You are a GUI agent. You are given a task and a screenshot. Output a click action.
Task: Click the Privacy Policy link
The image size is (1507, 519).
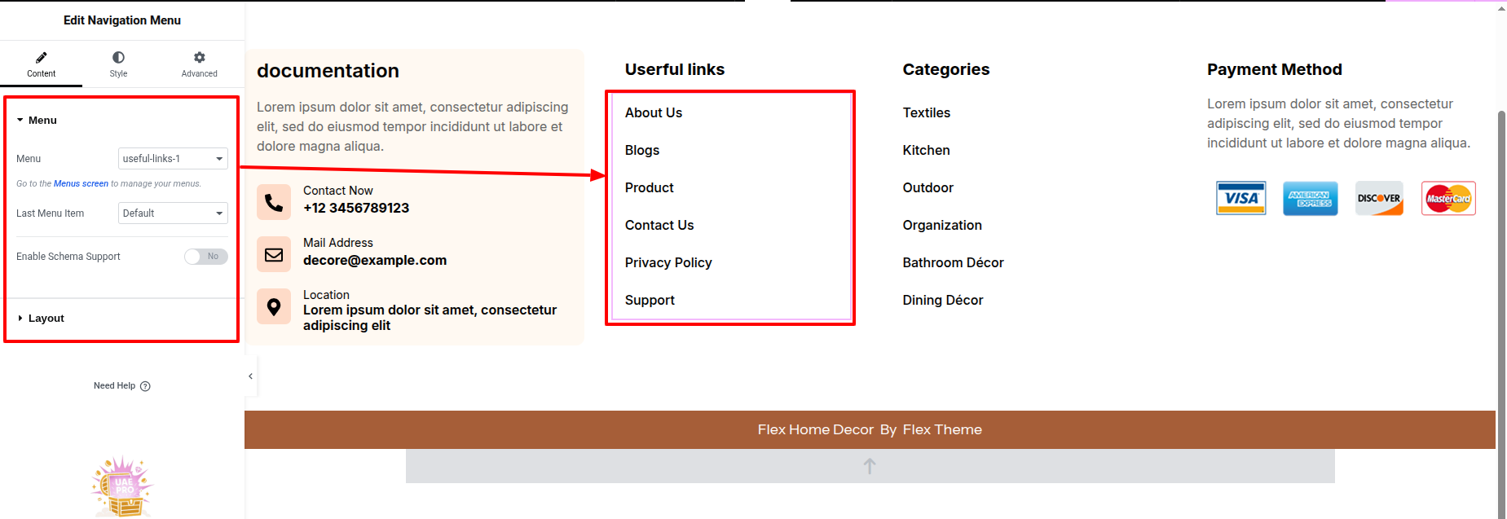pos(668,263)
